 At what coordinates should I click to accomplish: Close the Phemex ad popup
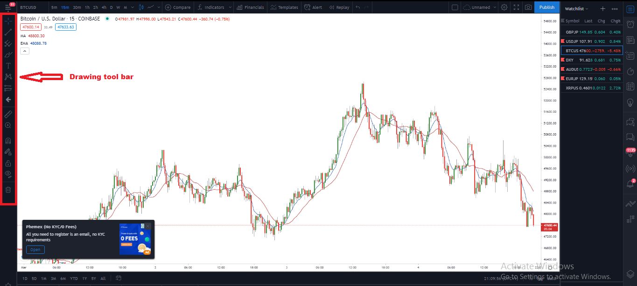(148, 226)
